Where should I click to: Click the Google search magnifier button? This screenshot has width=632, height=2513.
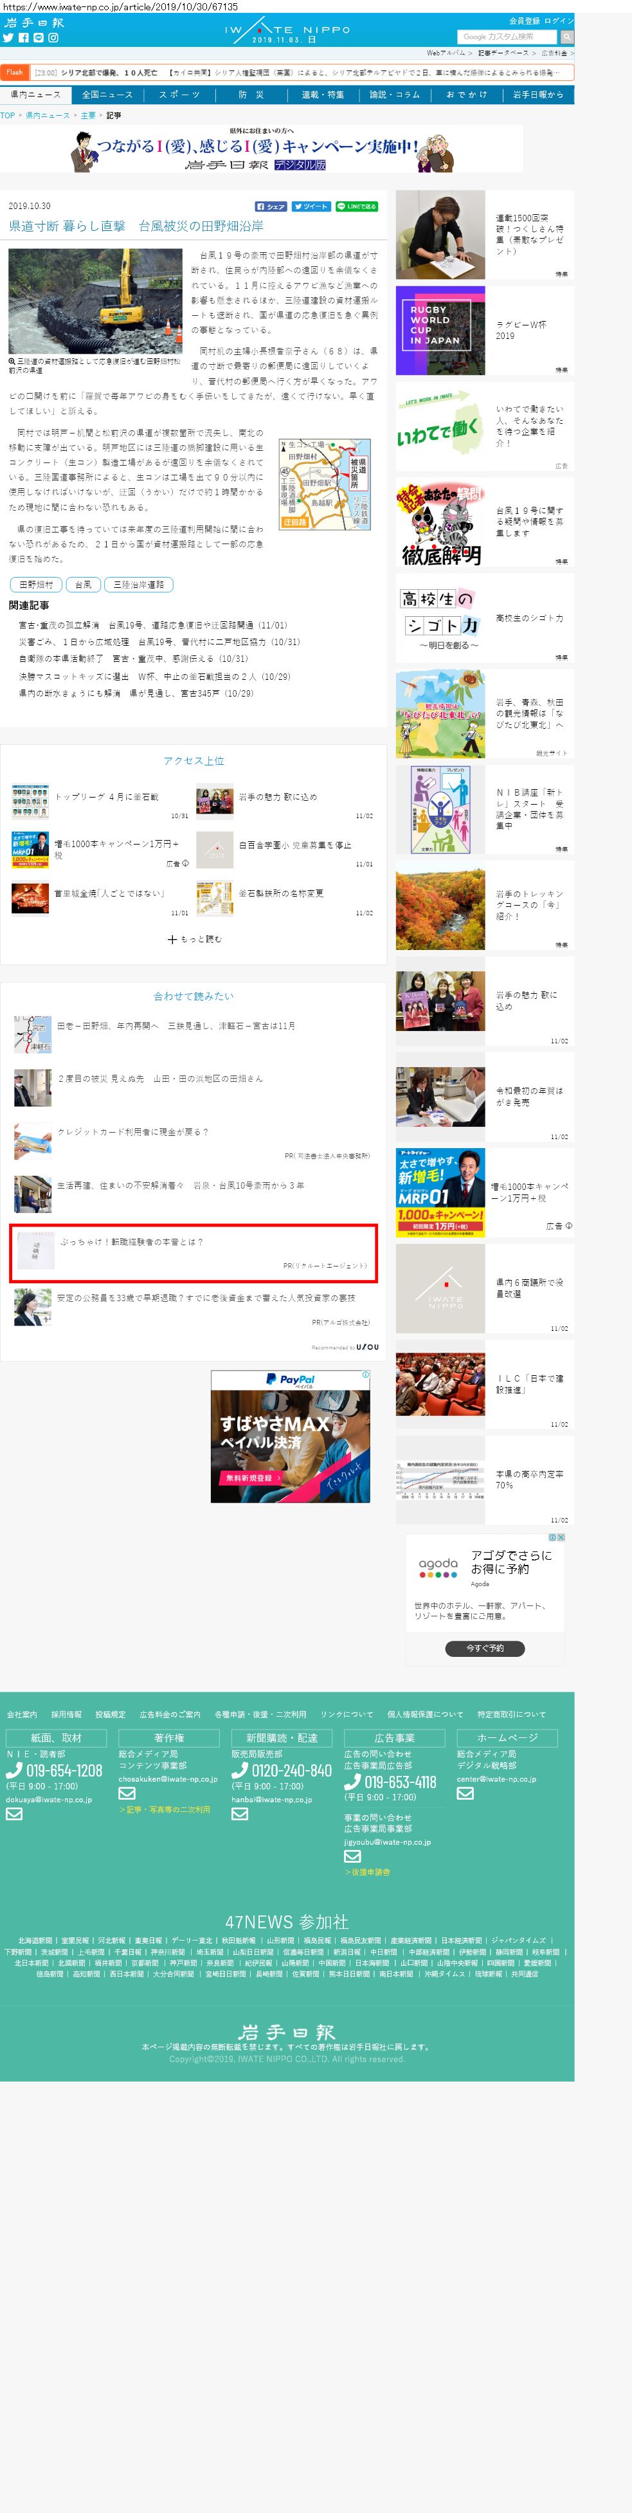point(566,37)
